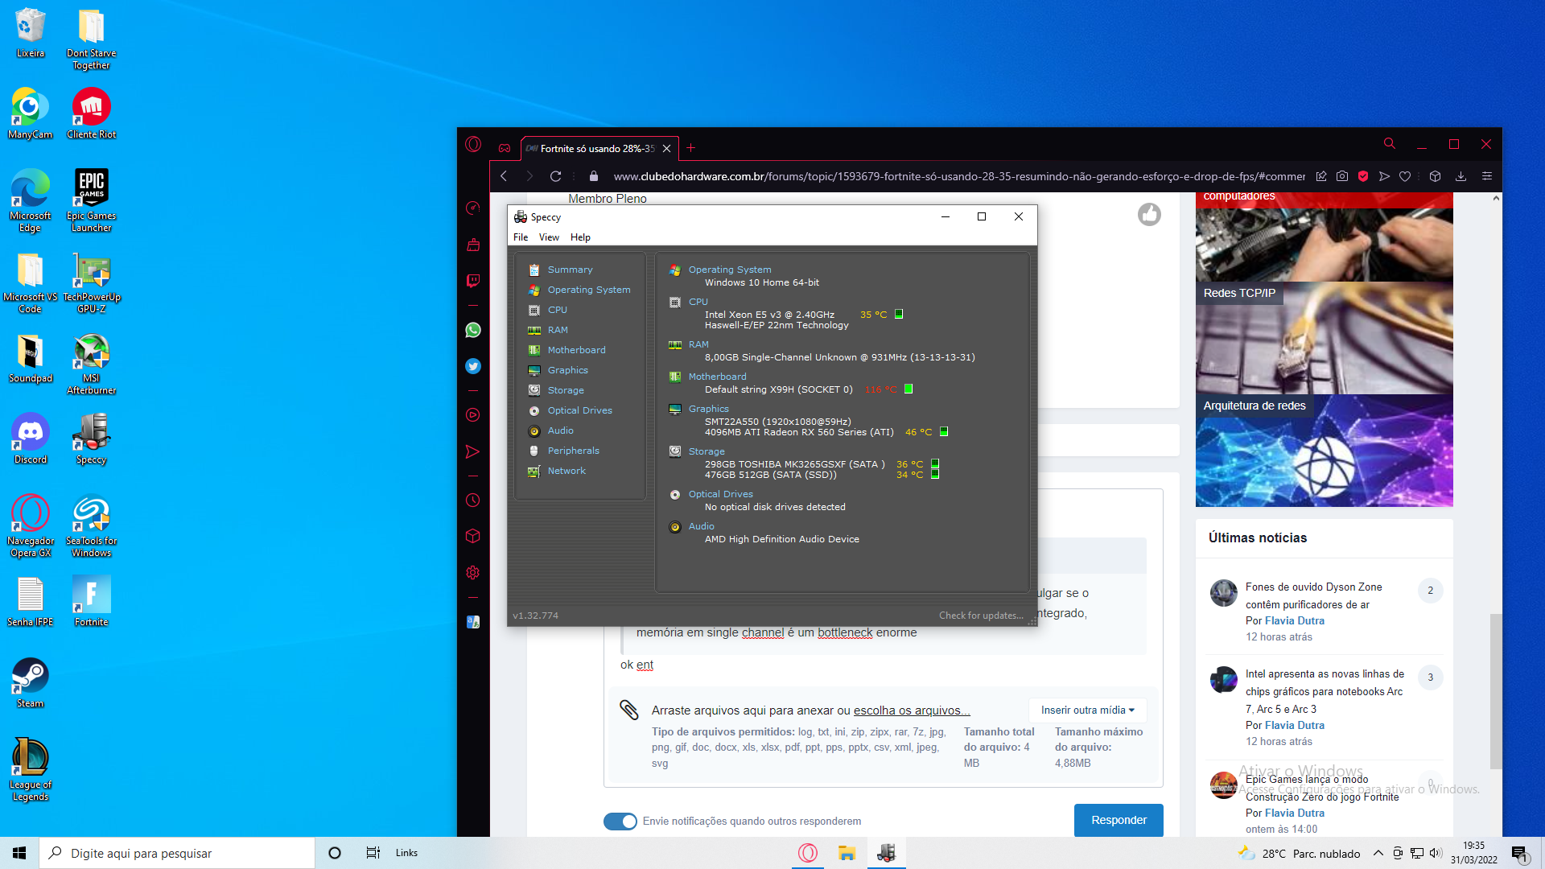The image size is (1545, 869).
Task: Select Operating System in Speccy sidebar
Action: (588, 290)
